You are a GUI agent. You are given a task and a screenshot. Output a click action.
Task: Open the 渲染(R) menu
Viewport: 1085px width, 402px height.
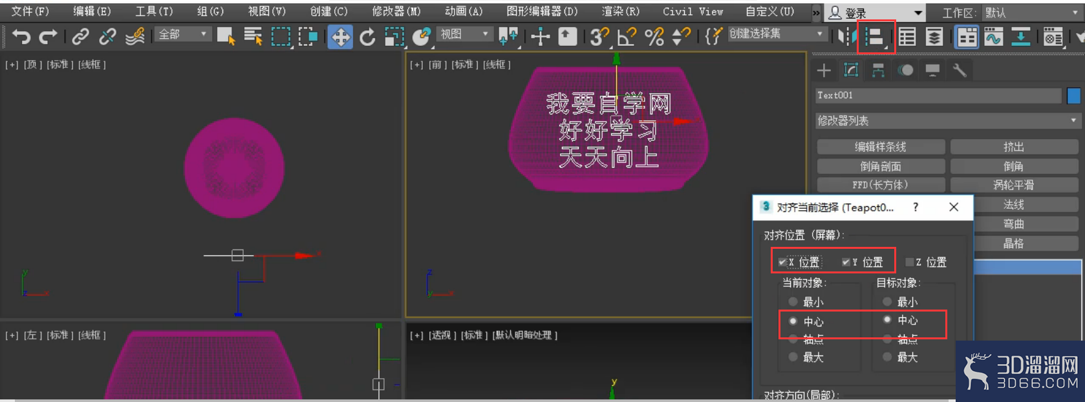(620, 12)
